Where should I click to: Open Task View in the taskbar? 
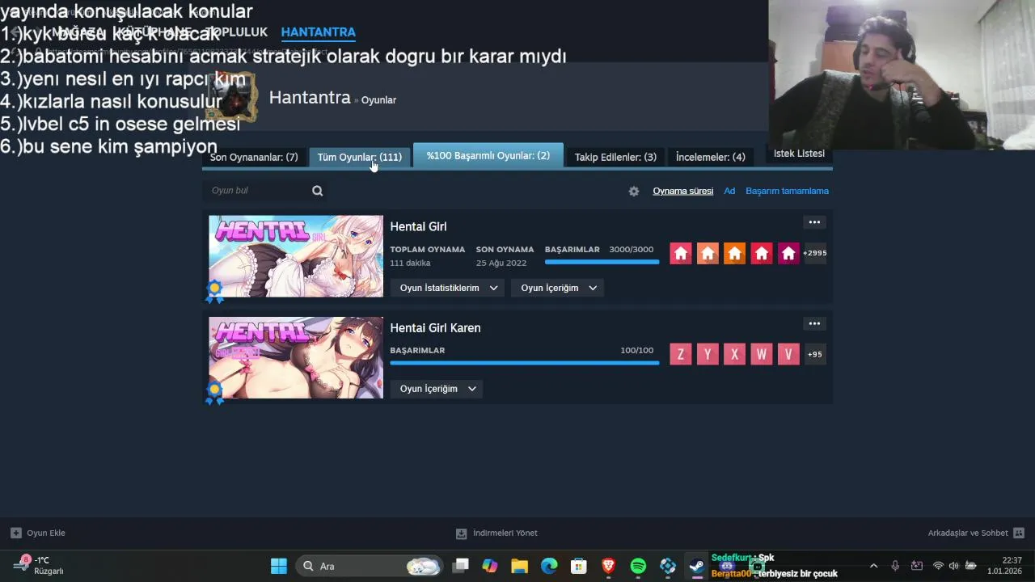460,566
